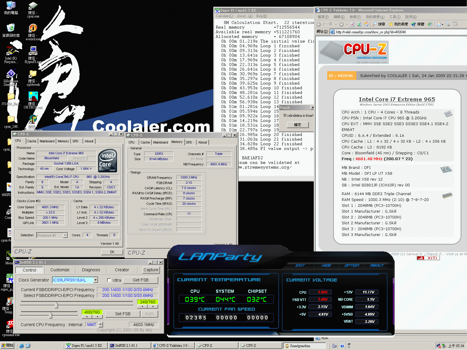Enable the Ultra checkbox in SetFSB
The height and width of the screenshot is (350, 467).
pos(109,280)
